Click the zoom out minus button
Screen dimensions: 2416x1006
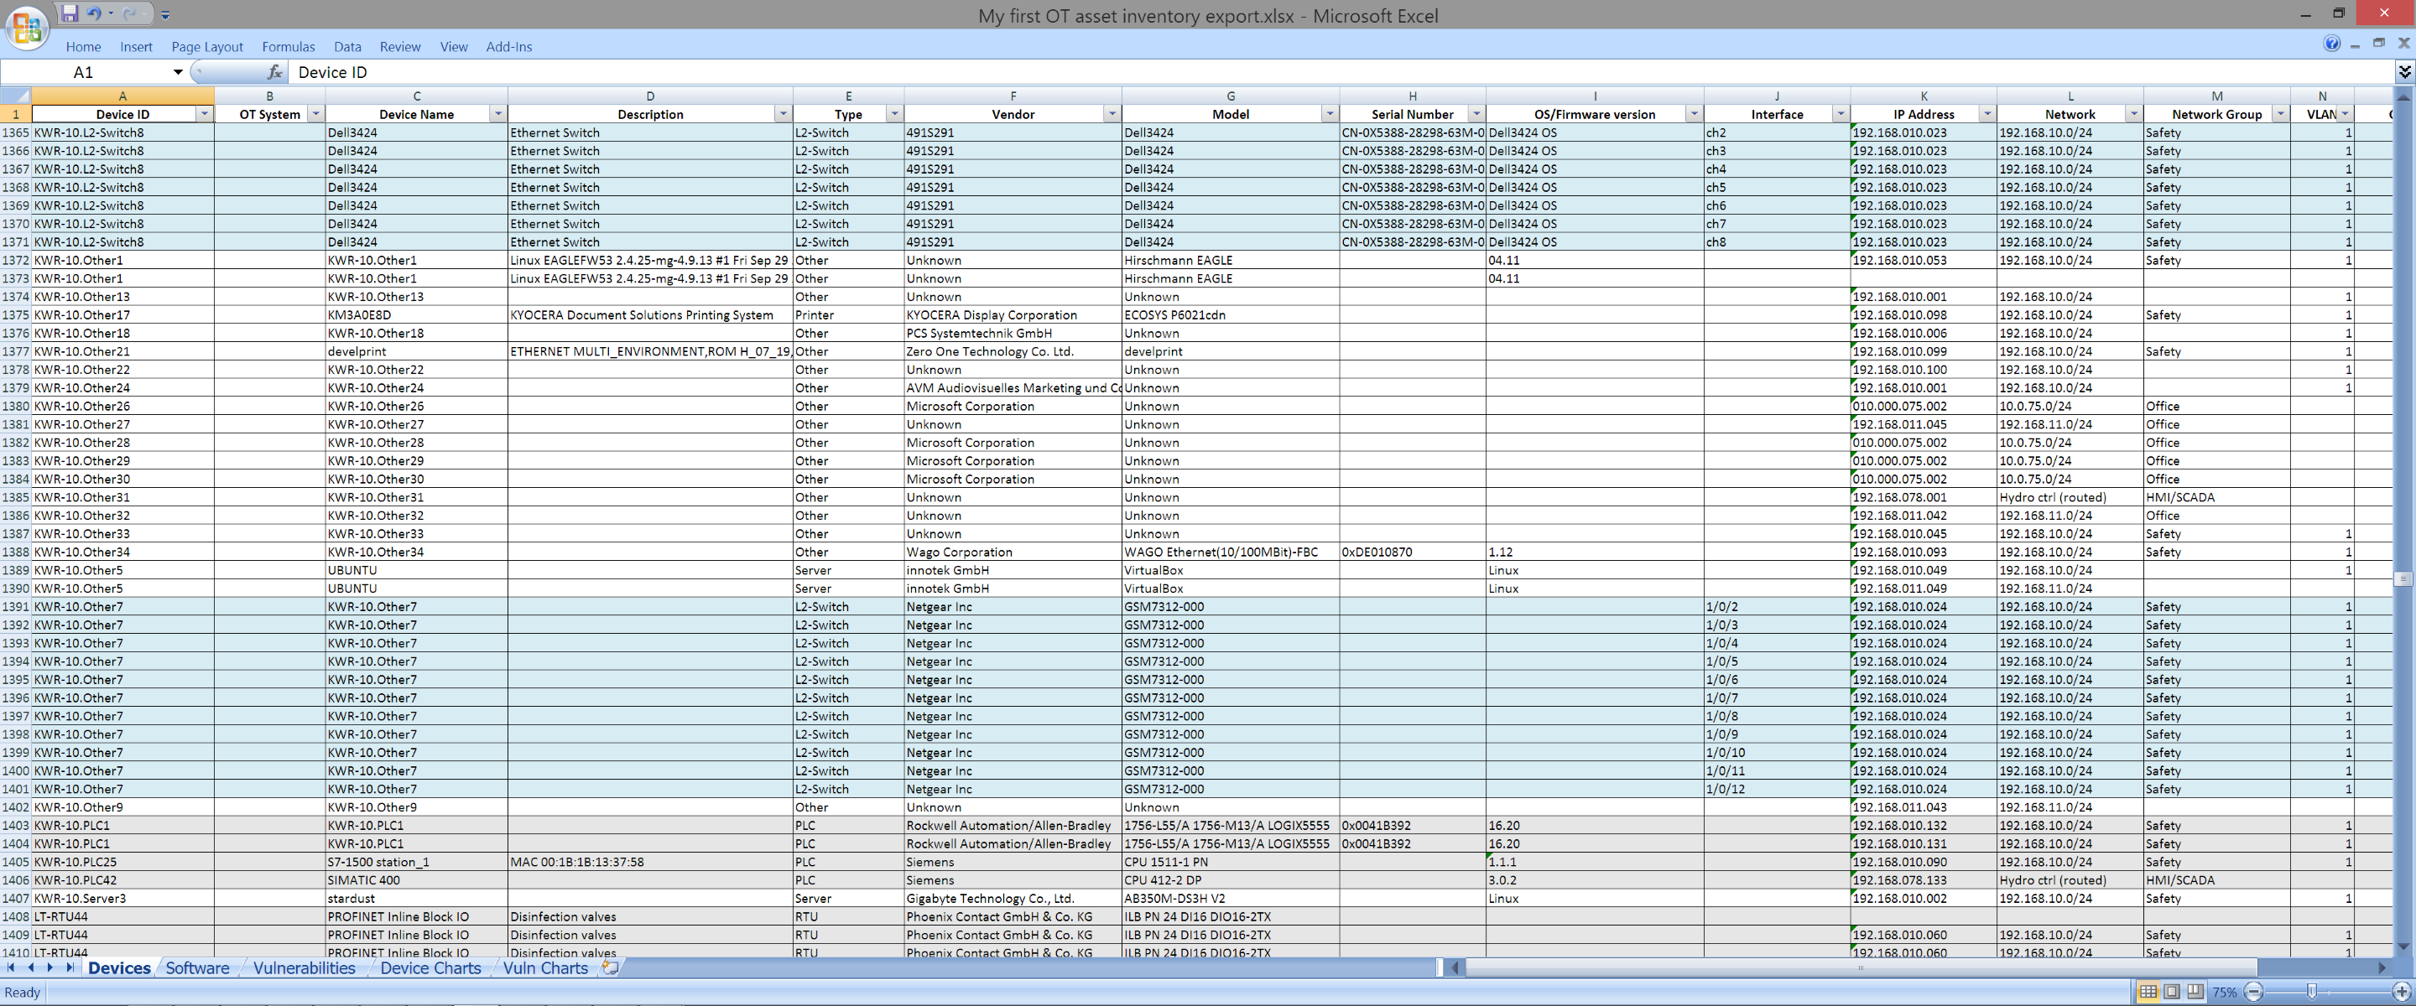(2255, 991)
